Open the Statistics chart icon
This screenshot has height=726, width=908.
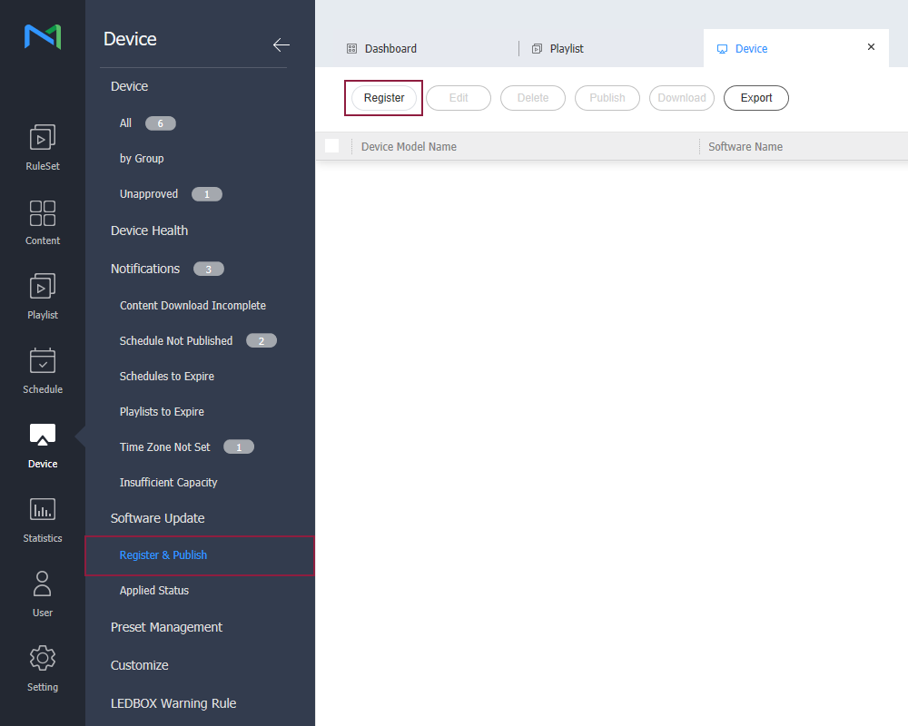pos(43,510)
